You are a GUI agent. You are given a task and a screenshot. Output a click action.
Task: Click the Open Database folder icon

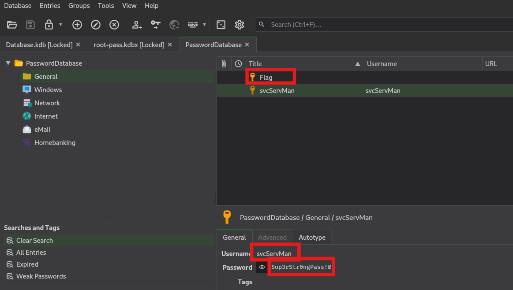(x=12, y=25)
